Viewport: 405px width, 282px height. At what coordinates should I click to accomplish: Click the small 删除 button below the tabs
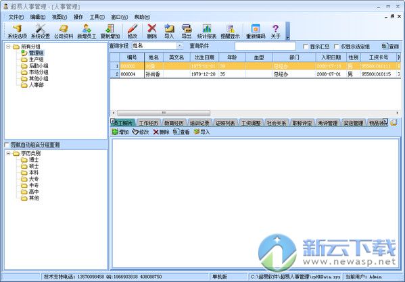coord(161,132)
